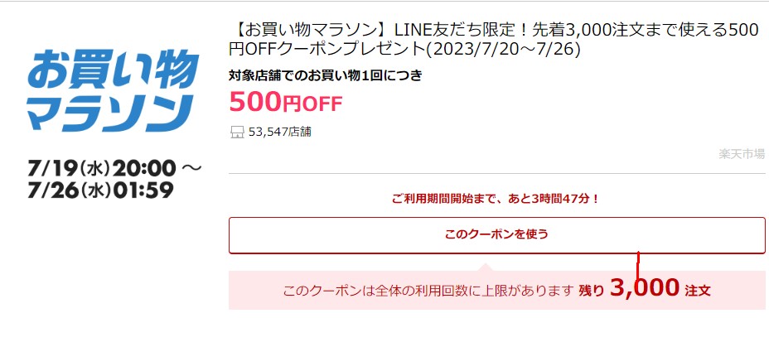Image resolution: width=769 pixels, height=342 pixels.
Task: Click the large red 3,000 remaining count
Action: click(645, 288)
